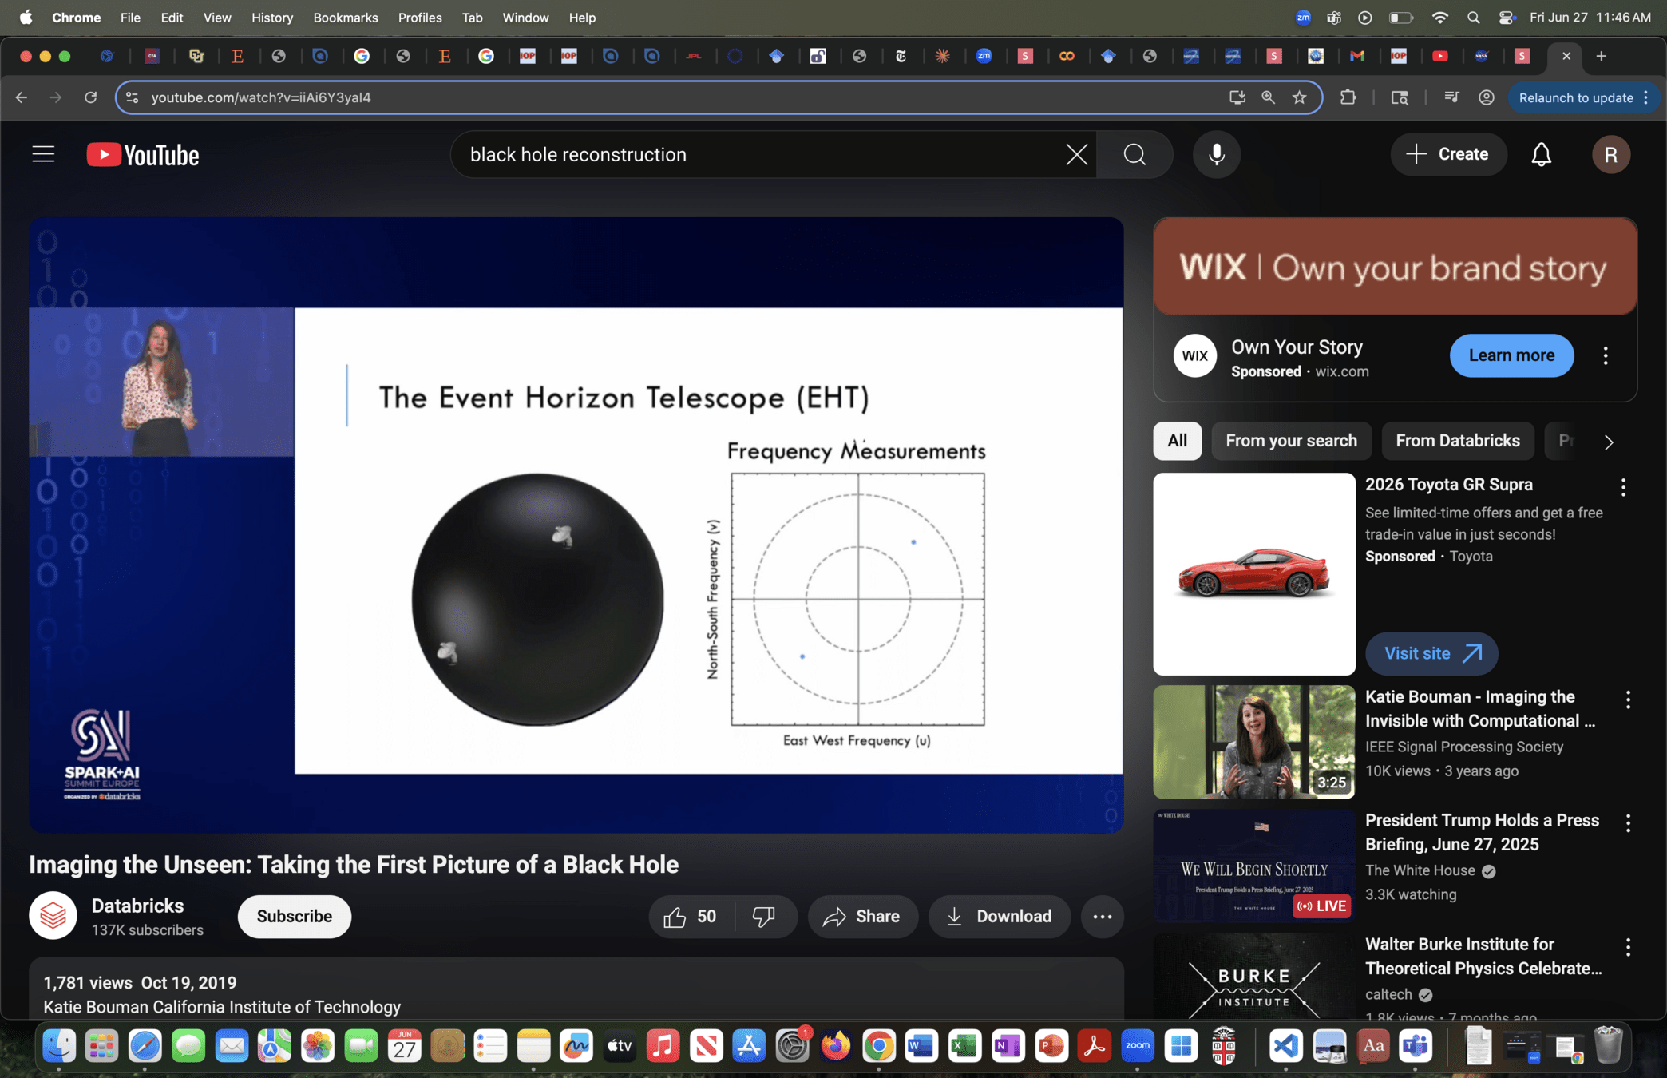This screenshot has width=1667, height=1078.
Task: Open Chrome extensions puzzle icon
Action: click(x=1348, y=97)
